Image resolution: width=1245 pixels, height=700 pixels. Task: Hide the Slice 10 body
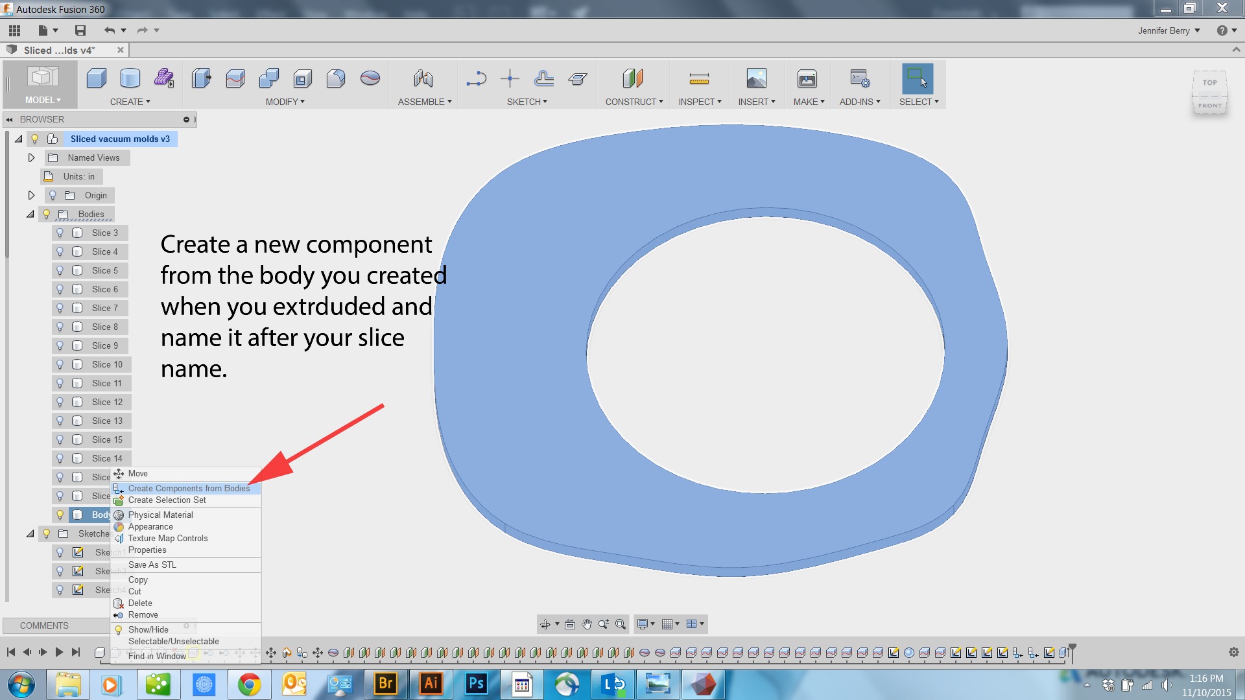[x=60, y=364]
